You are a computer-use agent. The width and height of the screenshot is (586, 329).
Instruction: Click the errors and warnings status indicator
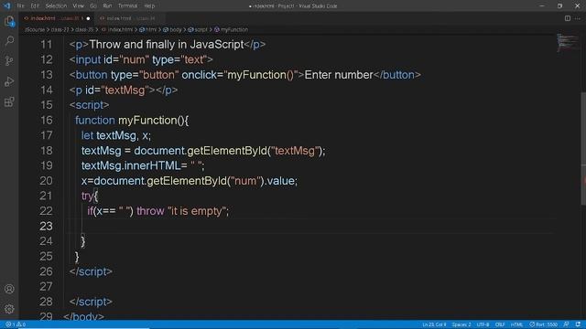pyautogui.click(x=16, y=324)
